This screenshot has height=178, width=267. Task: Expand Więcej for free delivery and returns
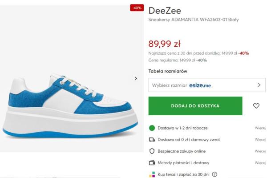pyautogui.click(x=260, y=140)
